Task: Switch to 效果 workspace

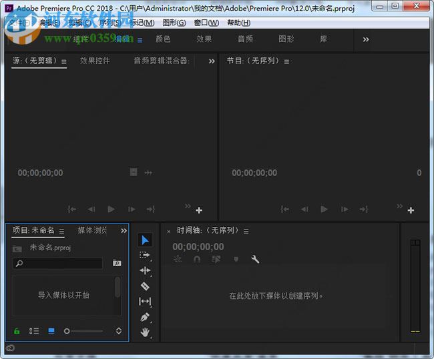Action: (204, 39)
